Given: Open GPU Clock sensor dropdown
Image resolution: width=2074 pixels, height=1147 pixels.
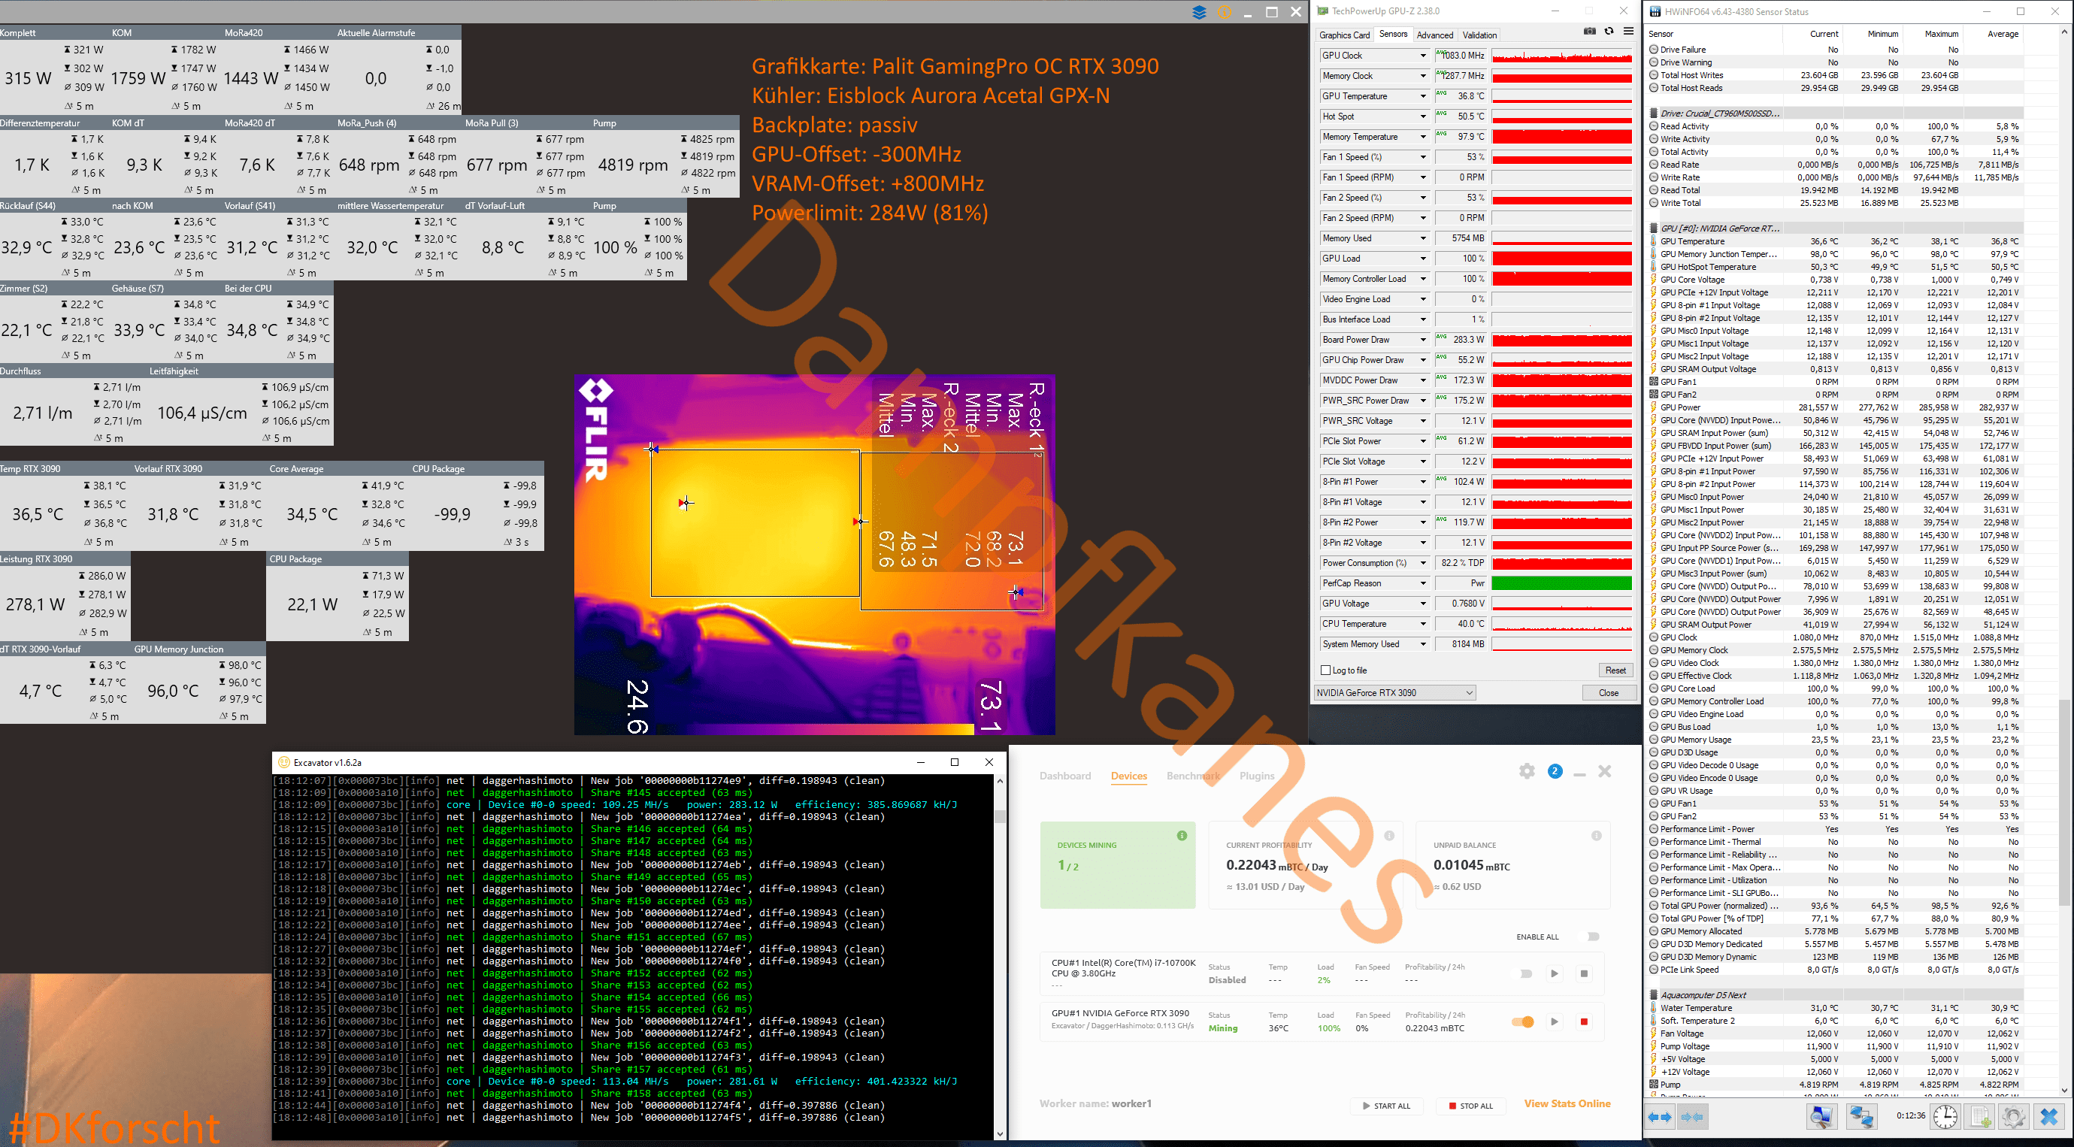Looking at the screenshot, I should coord(1423,56).
